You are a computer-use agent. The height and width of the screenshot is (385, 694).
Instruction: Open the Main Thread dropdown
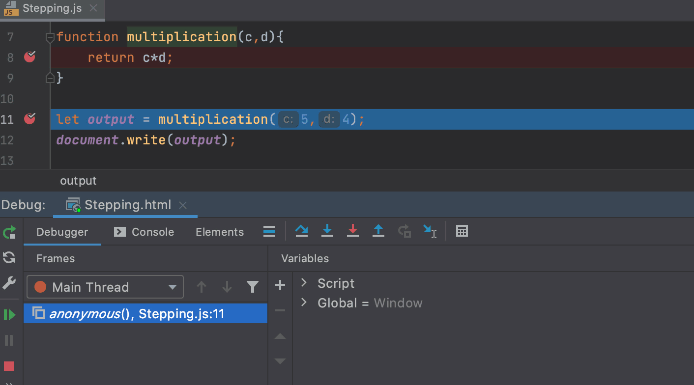point(172,287)
